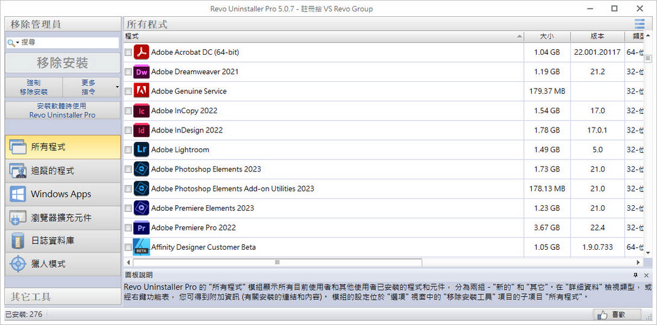This screenshot has height=325, width=657.
Task: Enable the Adobe Photoshop Elements 2023 checkbox
Action: tap(128, 169)
